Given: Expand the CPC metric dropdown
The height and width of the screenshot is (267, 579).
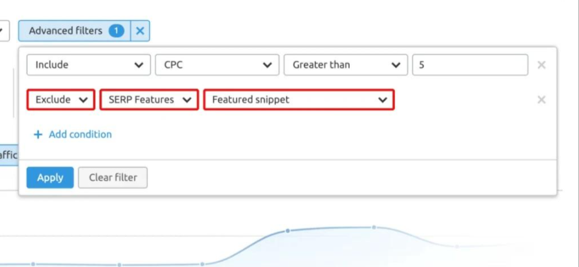Looking at the screenshot, I should click(x=216, y=65).
